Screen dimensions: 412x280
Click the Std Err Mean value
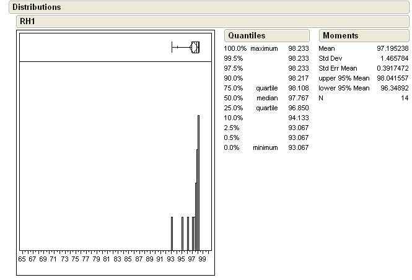[x=392, y=68]
